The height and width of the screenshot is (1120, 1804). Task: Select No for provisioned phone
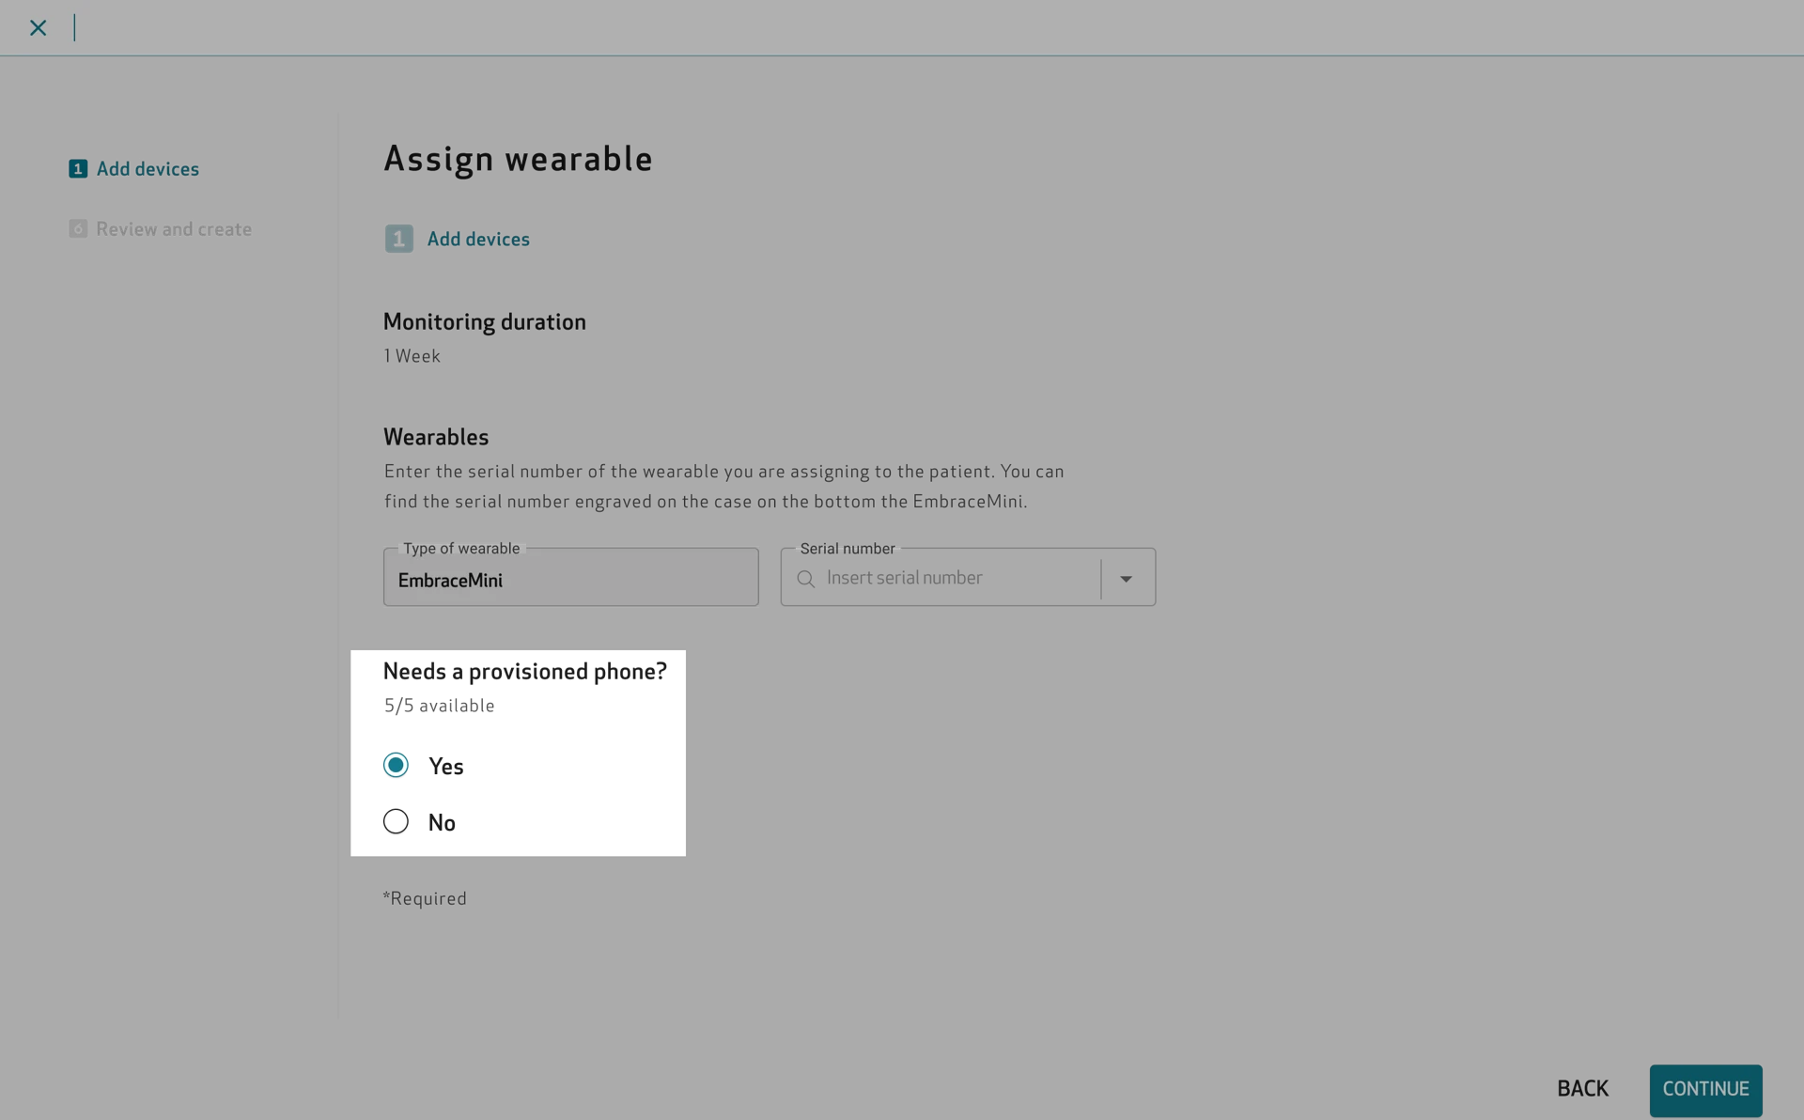[396, 821]
